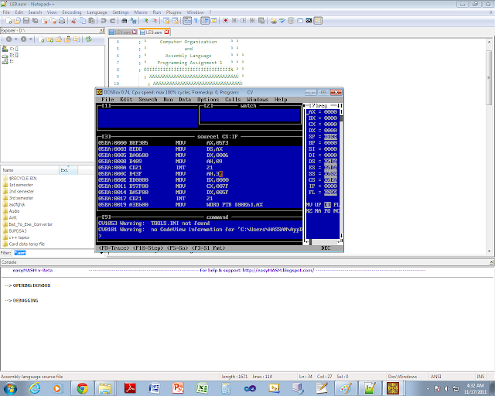Image resolution: width=495 pixels, height=396 pixels.
Task: Toggle show all characters pilcrow icon
Action: [x=196, y=21]
